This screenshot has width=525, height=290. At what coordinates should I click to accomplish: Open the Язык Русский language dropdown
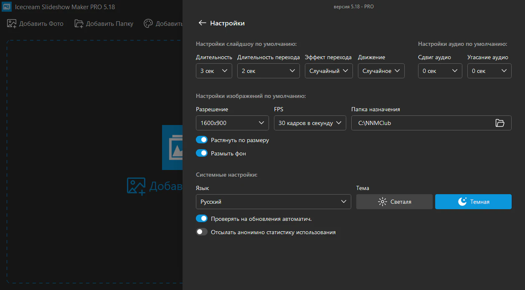(273, 202)
